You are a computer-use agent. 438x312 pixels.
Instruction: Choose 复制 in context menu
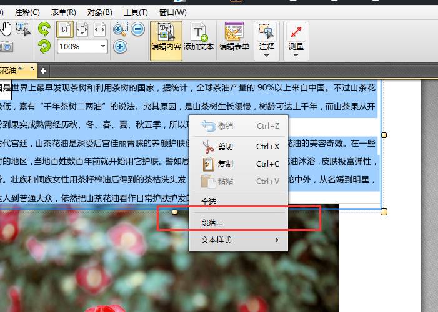coord(239,164)
